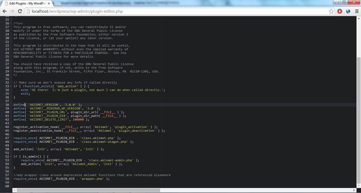Click the vertical scrollbar down arrow

359,186
